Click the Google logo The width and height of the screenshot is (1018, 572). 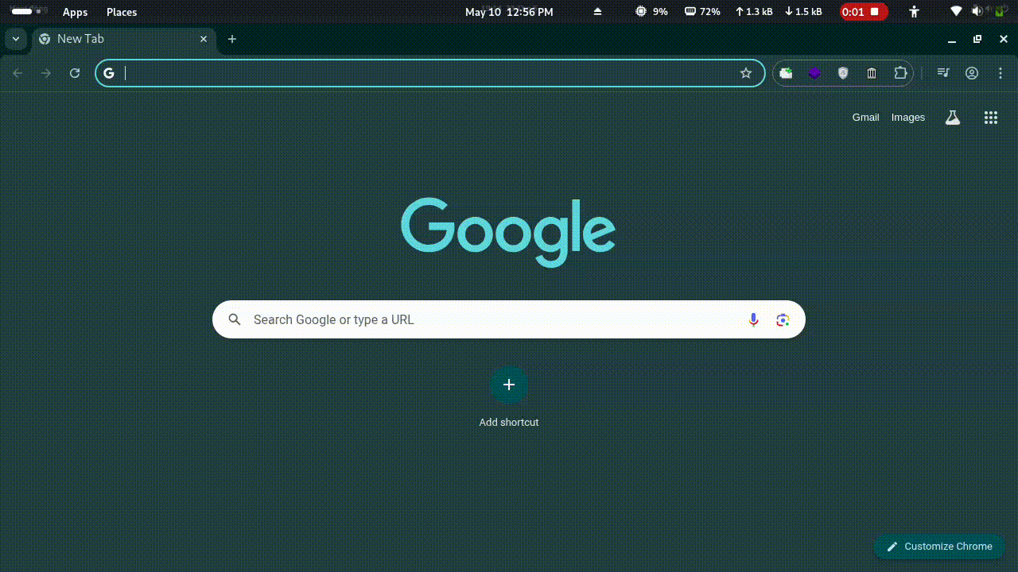(508, 231)
